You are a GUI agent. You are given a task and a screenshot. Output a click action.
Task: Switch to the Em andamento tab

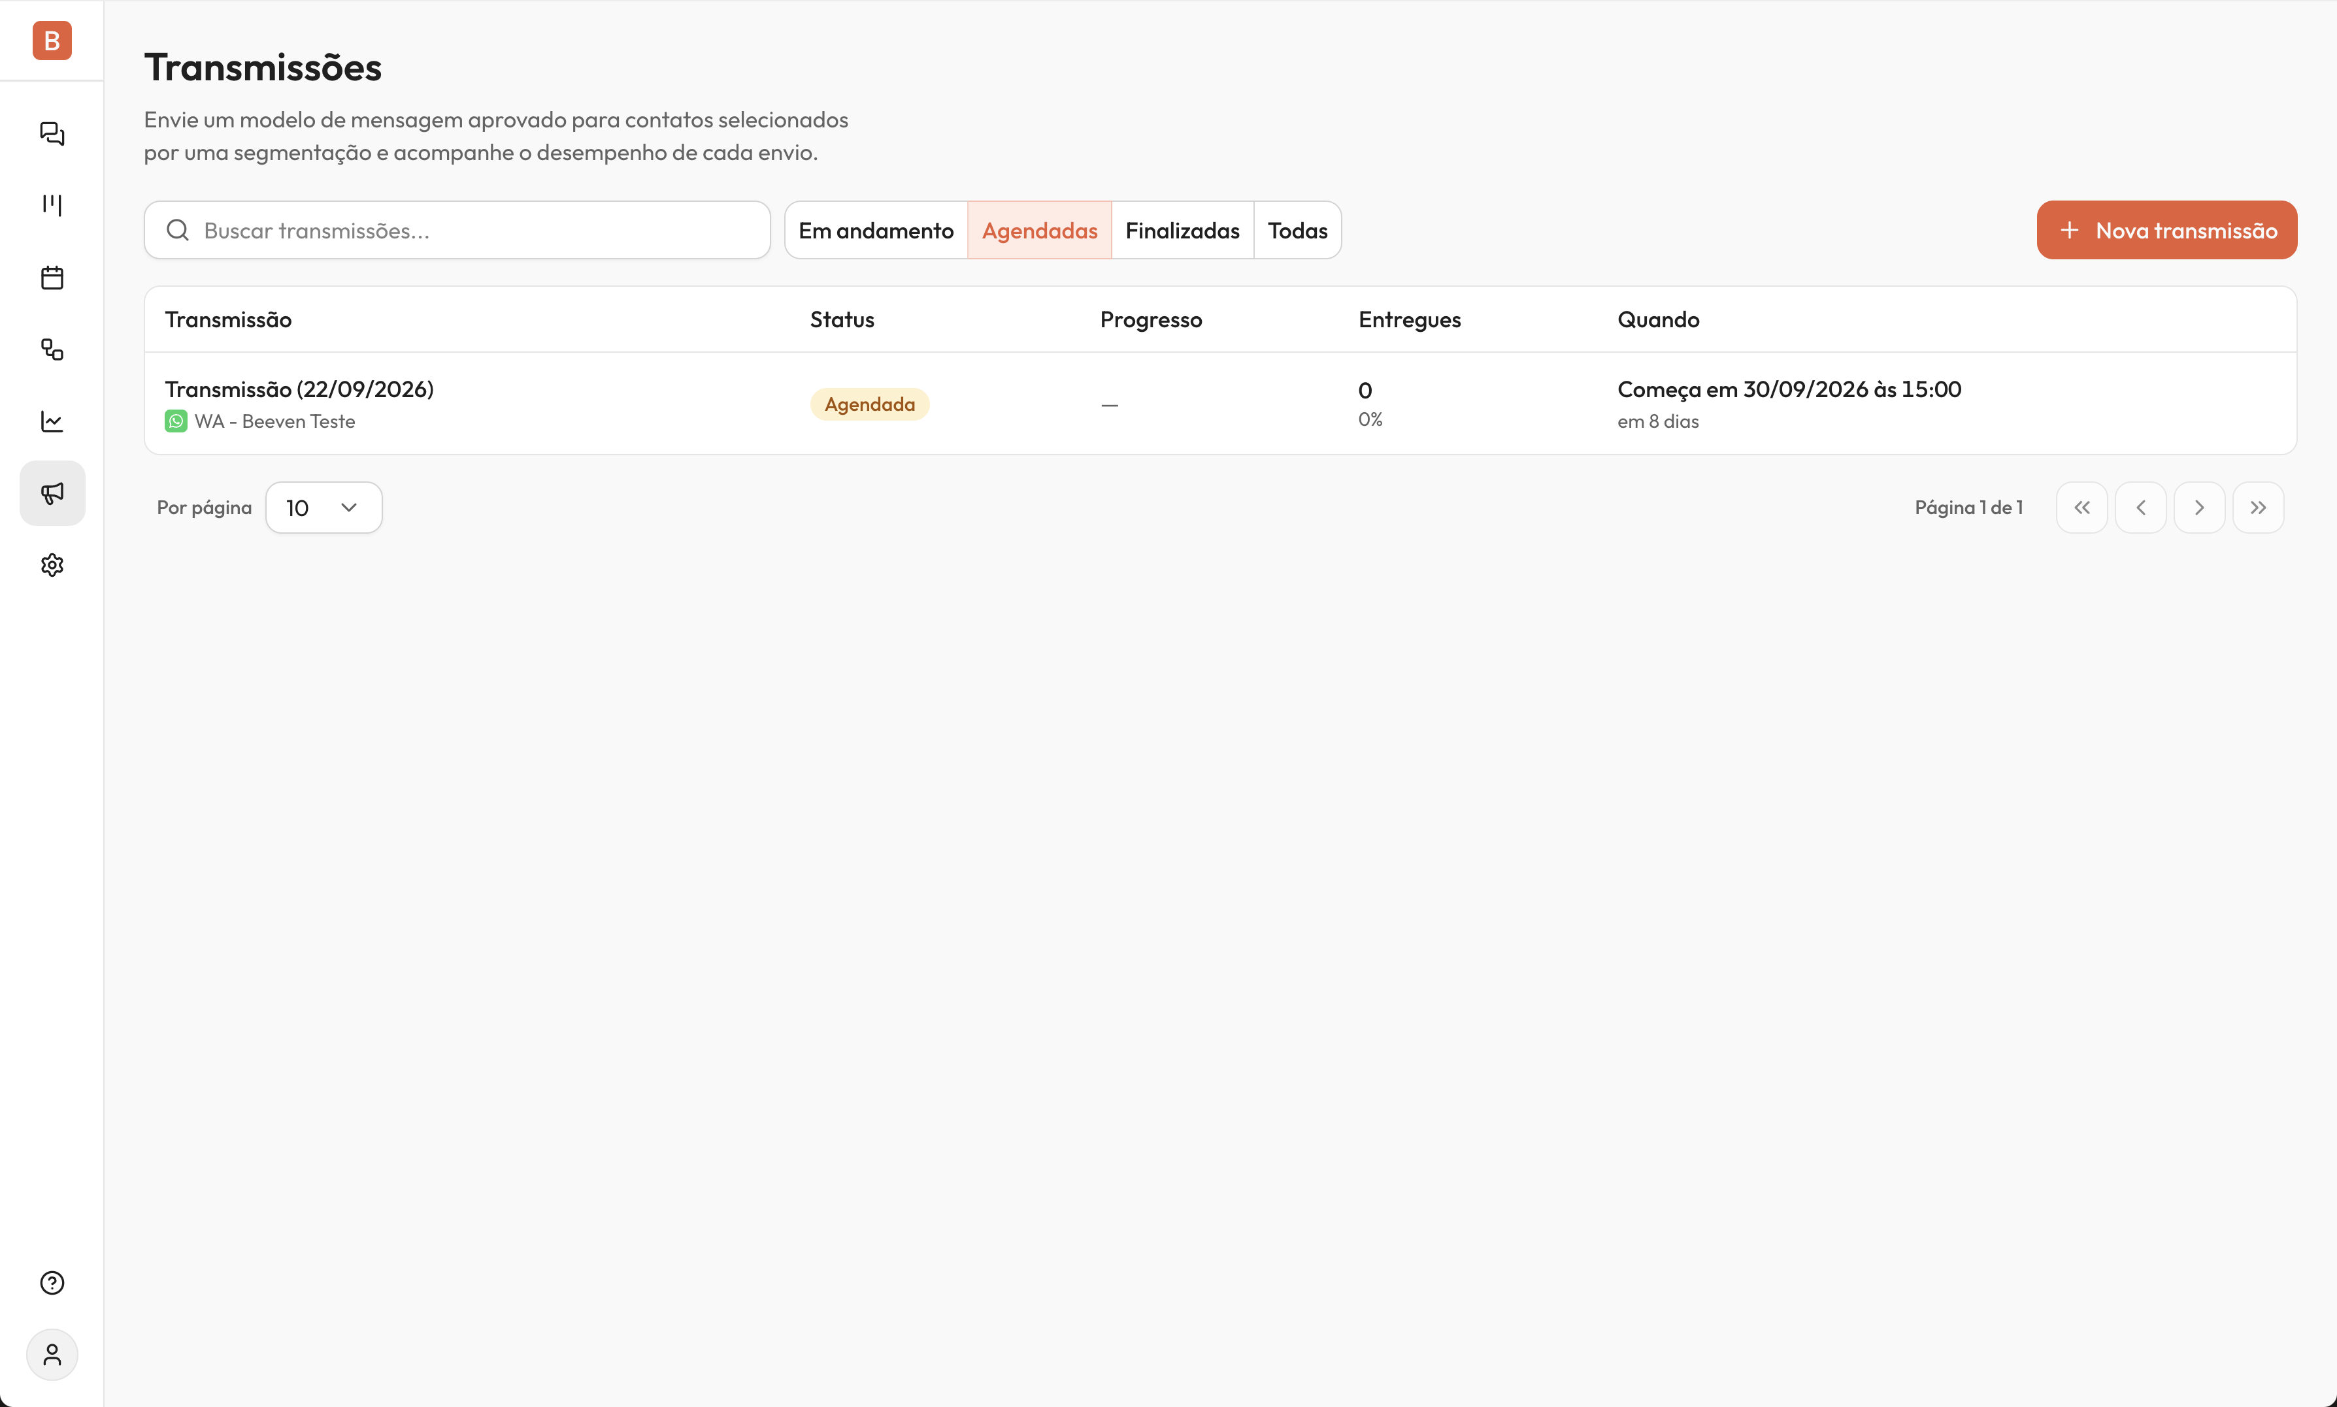point(876,231)
